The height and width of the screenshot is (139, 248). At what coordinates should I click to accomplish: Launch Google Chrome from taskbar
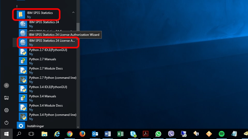point(69,134)
